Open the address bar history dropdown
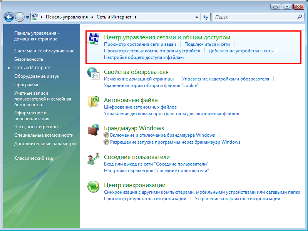This screenshot has width=308, height=231. (197, 17)
